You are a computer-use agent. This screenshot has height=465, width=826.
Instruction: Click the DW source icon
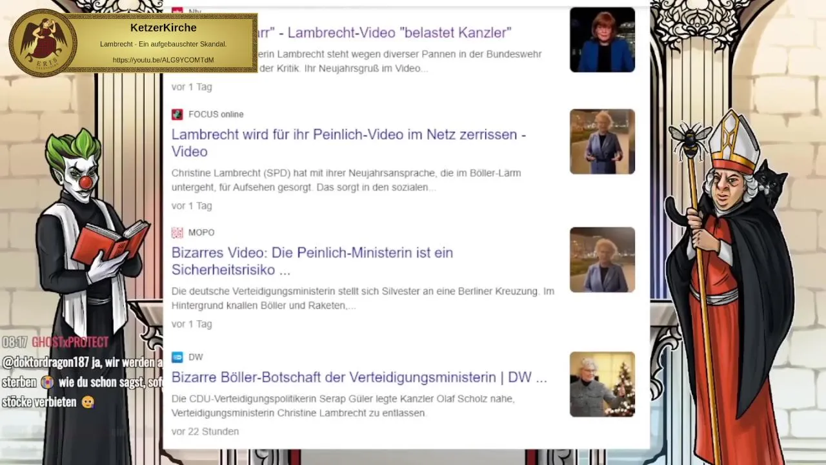(x=177, y=357)
